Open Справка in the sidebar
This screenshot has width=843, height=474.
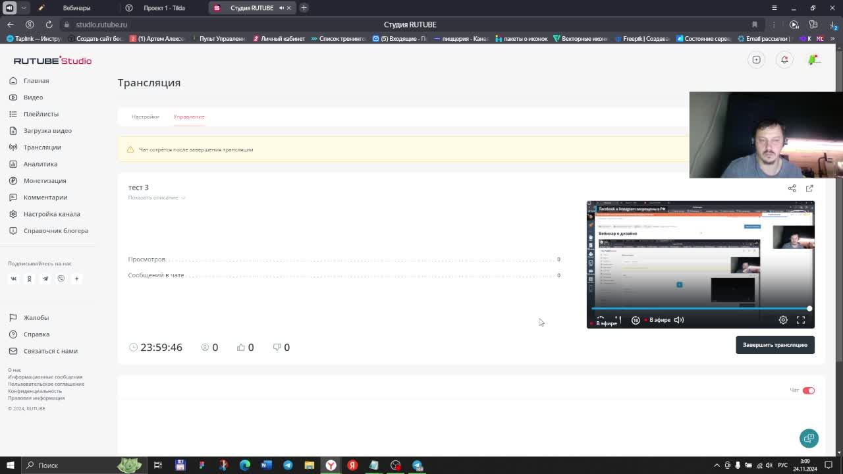click(x=30, y=334)
